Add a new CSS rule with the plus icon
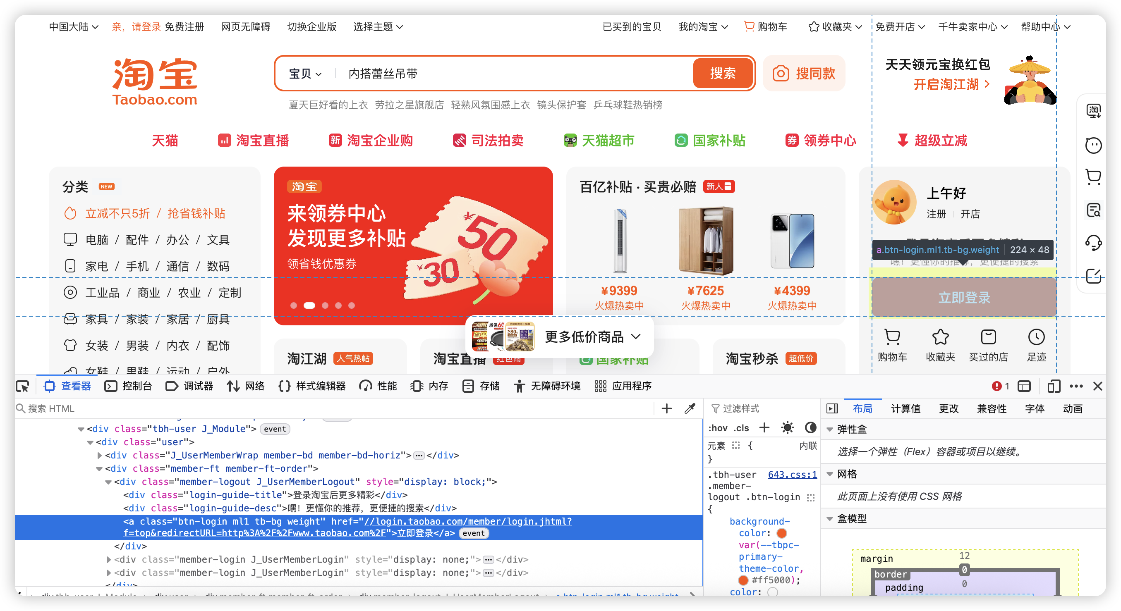The width and height of the screenshot is (1121, 611). pos(764,427)
